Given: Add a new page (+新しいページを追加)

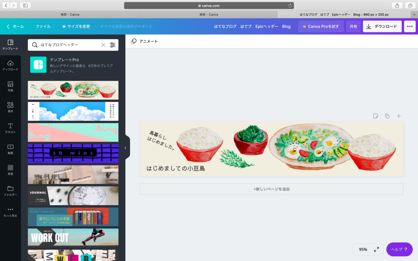Looking at the screenshot, I should 272,189.
